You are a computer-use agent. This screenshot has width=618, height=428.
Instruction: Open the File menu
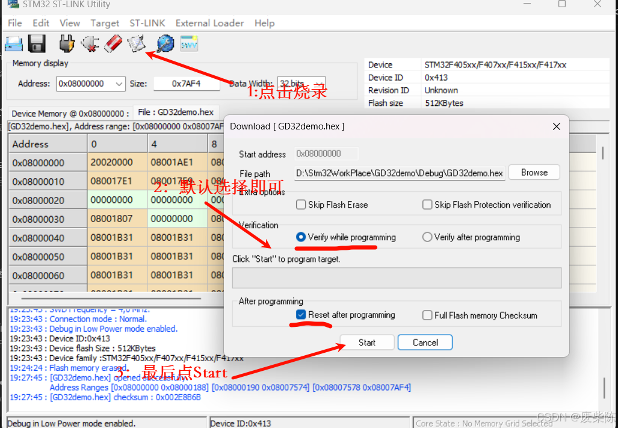[15, 23]
